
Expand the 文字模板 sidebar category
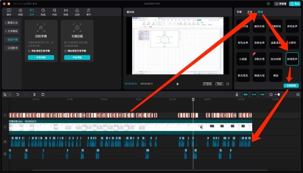12,31
